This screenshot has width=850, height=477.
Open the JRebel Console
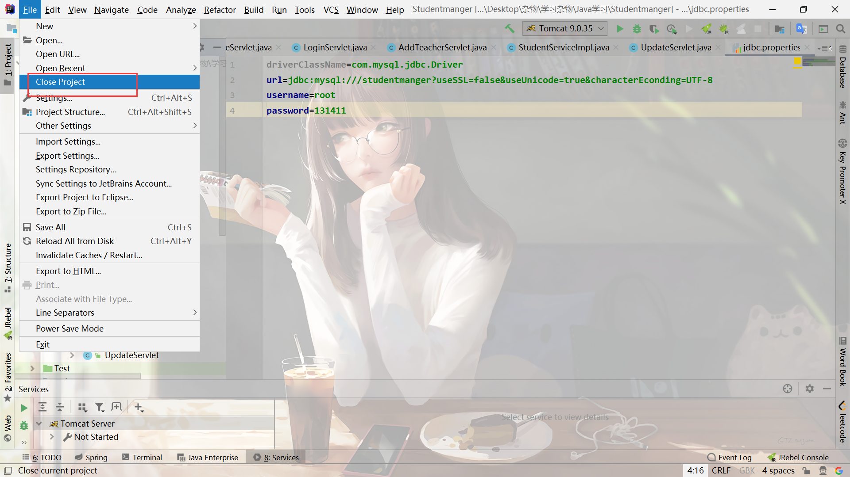[x=798, y=458]
